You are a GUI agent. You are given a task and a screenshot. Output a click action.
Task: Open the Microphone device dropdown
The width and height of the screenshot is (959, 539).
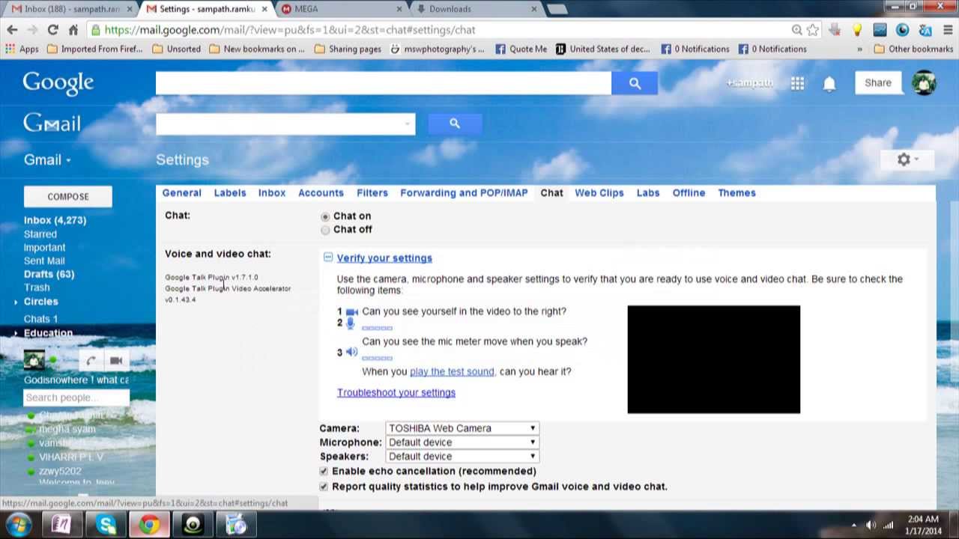pos(462,442)
